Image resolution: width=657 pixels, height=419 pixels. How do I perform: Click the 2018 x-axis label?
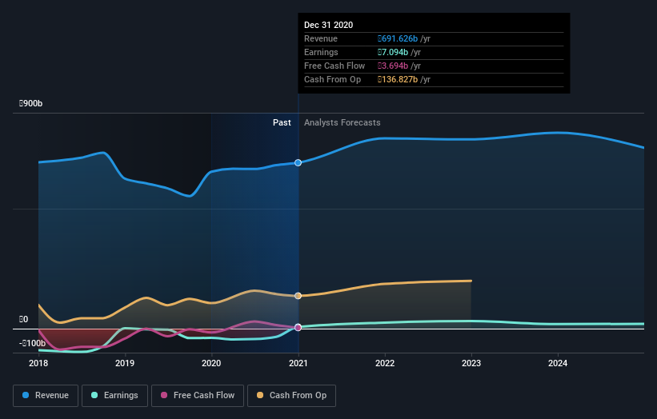[38, 363]
